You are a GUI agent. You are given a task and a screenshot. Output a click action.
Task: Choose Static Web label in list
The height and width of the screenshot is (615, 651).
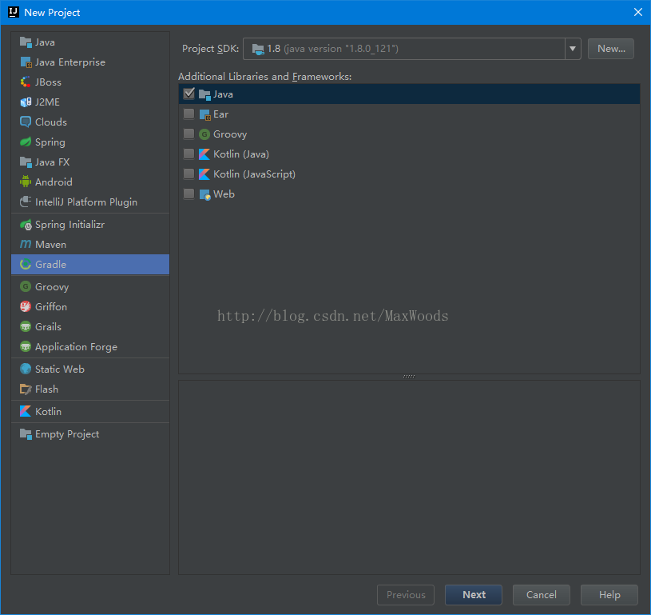[59, 369]
